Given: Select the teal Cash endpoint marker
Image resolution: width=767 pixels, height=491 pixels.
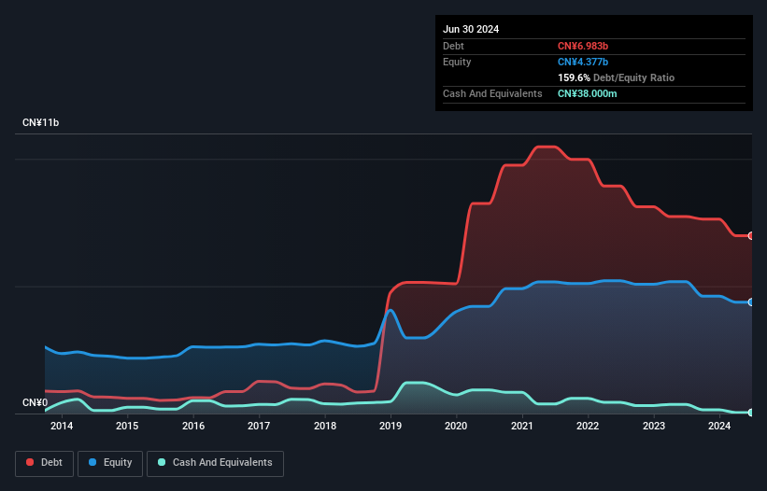Looking at the screenshot, I should pyautogui.click(x=751, y=413).
